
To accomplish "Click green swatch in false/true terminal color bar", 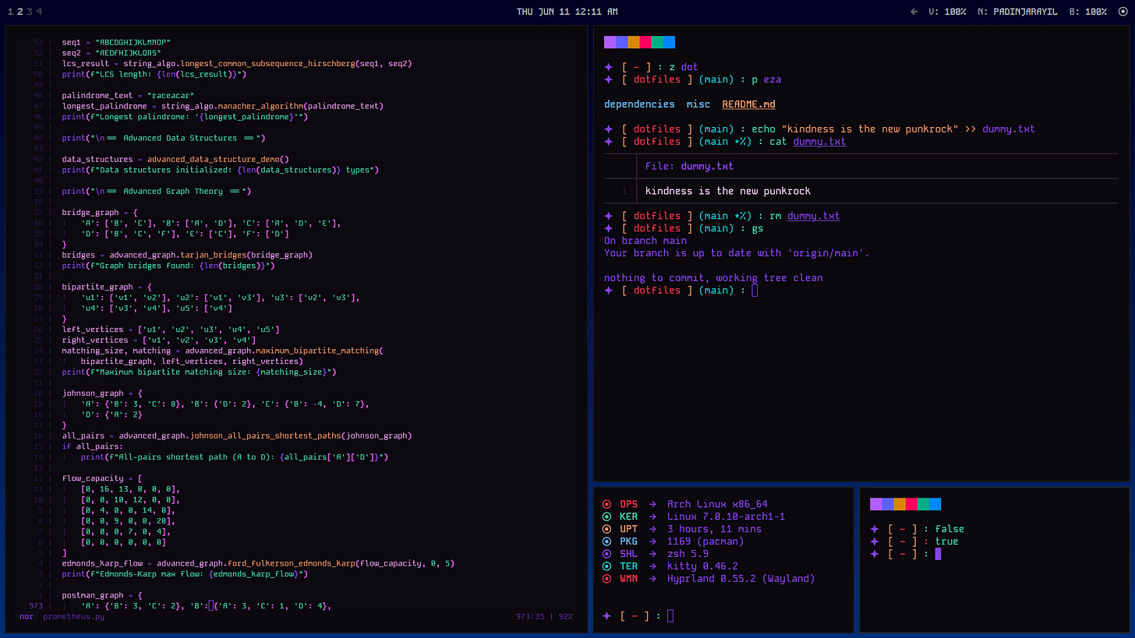I will 923,504.
